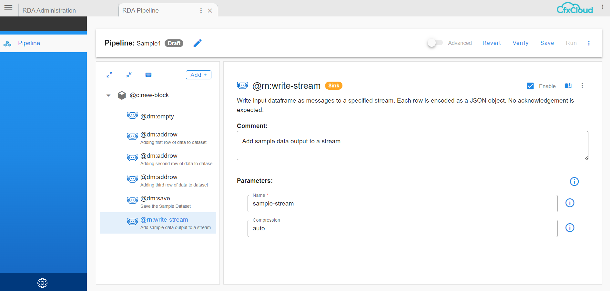Open the CfxCloud top-right options menu

click(602, 6)
